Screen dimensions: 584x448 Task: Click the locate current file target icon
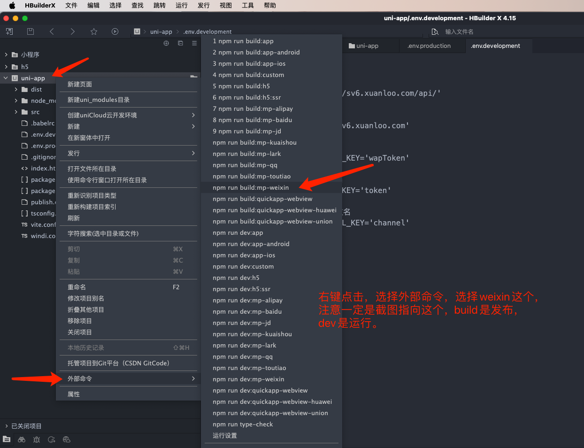[166, 43]
